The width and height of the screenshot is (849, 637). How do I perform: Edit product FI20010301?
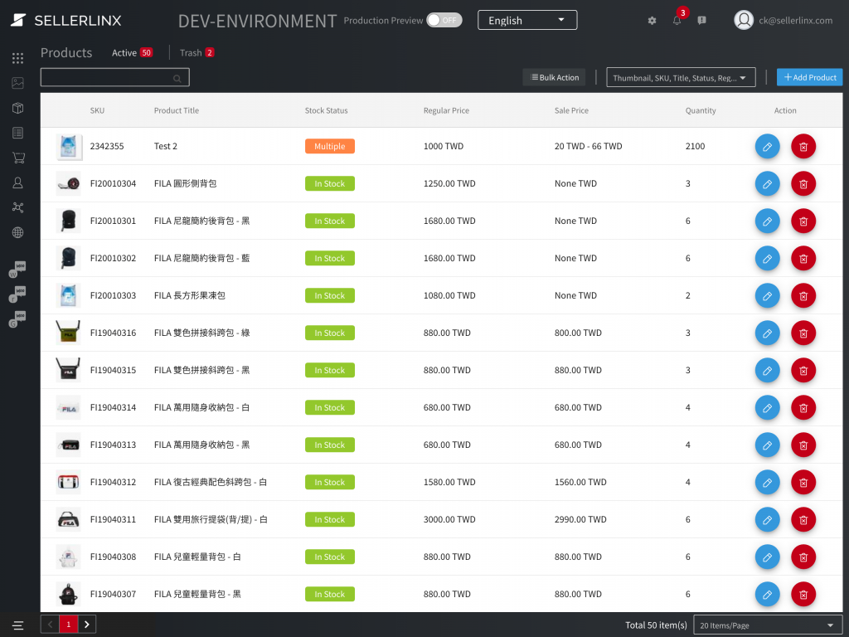(767, 221)
